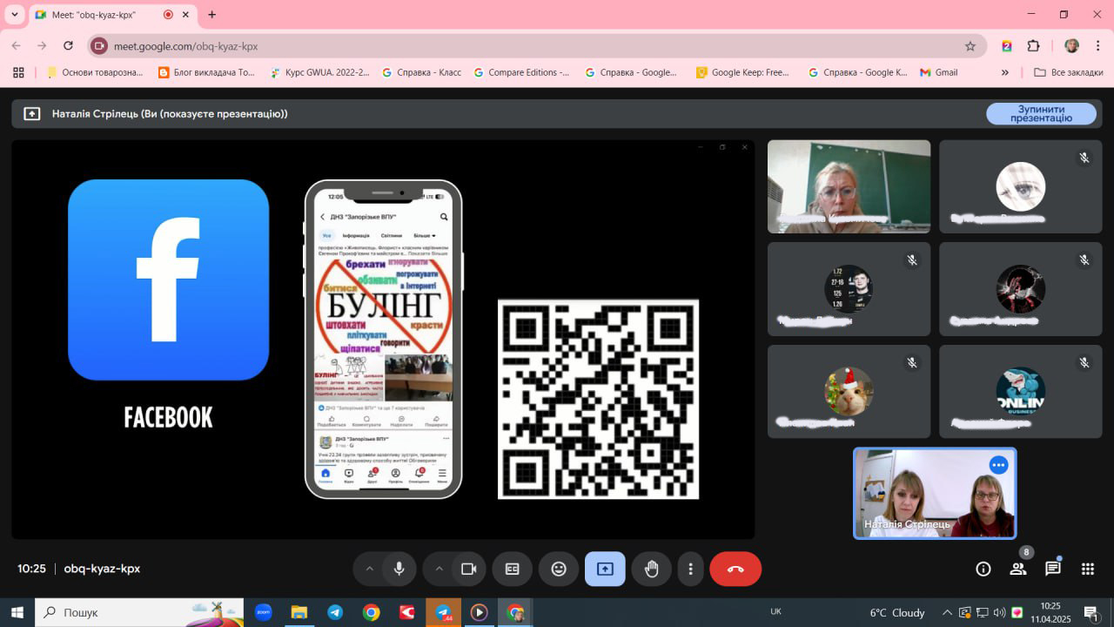The height and width of the screenshot is (627, 1114).
Task: Open the Chrome three-dot menu
Action: 1098,46
